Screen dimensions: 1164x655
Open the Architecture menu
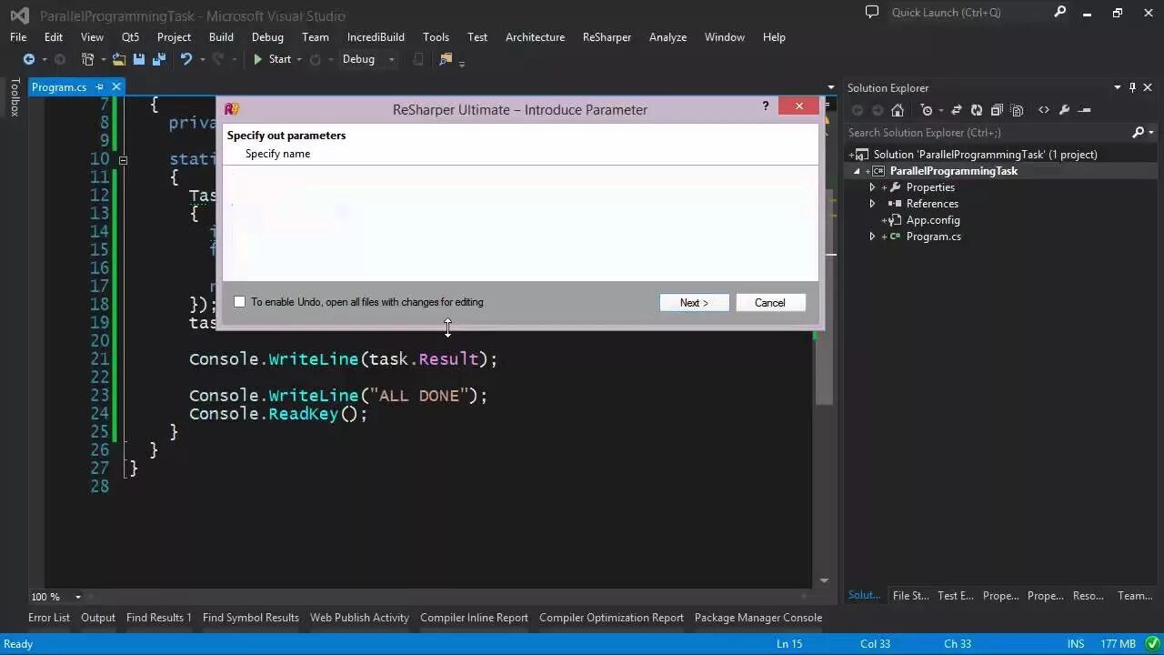point(535,37)
